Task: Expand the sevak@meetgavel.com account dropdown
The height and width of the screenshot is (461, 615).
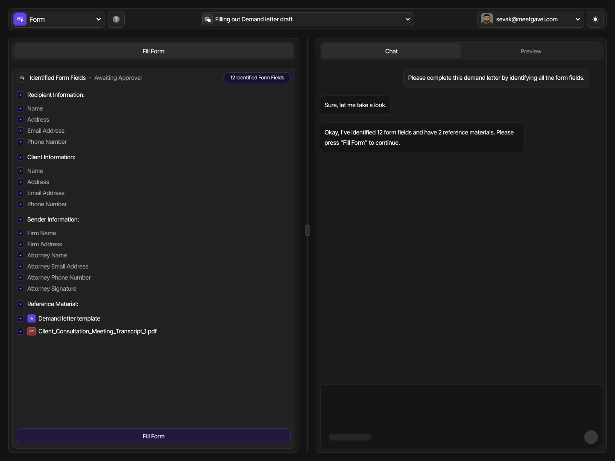Action: tap(577, 19)
